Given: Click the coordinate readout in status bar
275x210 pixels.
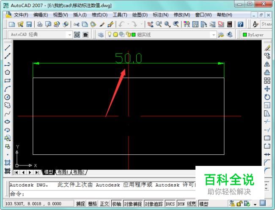Looking at the screenshot, I should (39, 204).
